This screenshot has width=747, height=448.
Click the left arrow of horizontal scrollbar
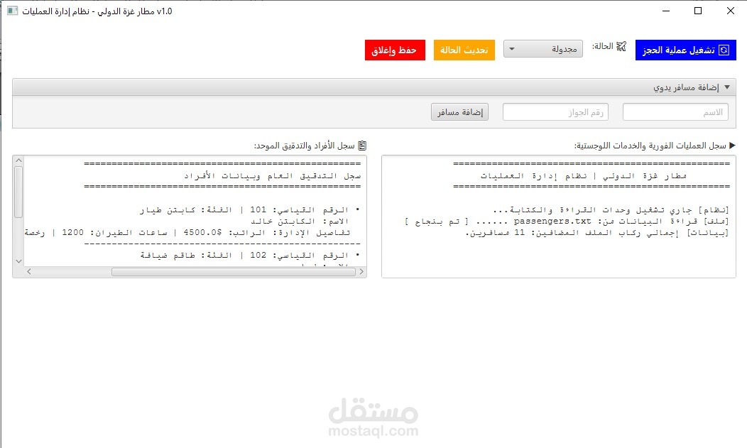[x=29, y=271]
